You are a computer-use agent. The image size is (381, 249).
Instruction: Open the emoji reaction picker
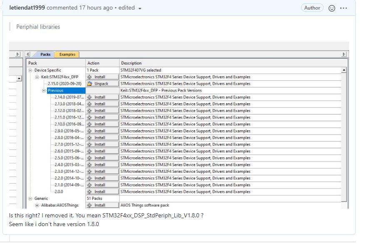point(332,8)
